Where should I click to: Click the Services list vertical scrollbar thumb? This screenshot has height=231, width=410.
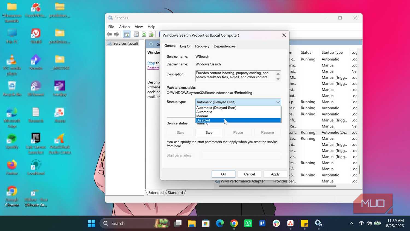tap(359, 169)
